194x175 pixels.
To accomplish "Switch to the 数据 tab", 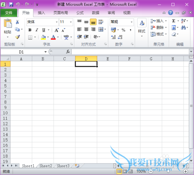I will (x=95, y=13).
